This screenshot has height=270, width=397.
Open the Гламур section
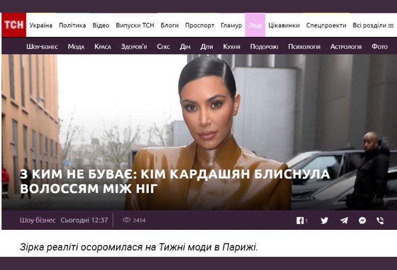231,25
